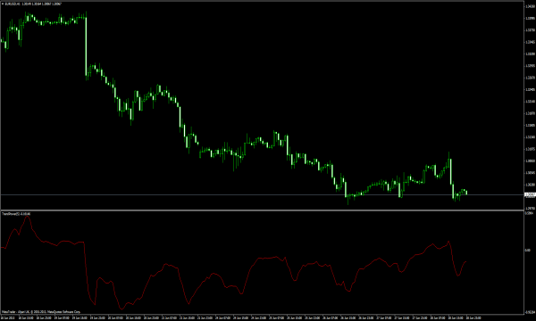The width and height of the screenshot is (536, 321).
Task: Click the lowest wick candle on 26 Jun
Action: (x=348, y=199)
